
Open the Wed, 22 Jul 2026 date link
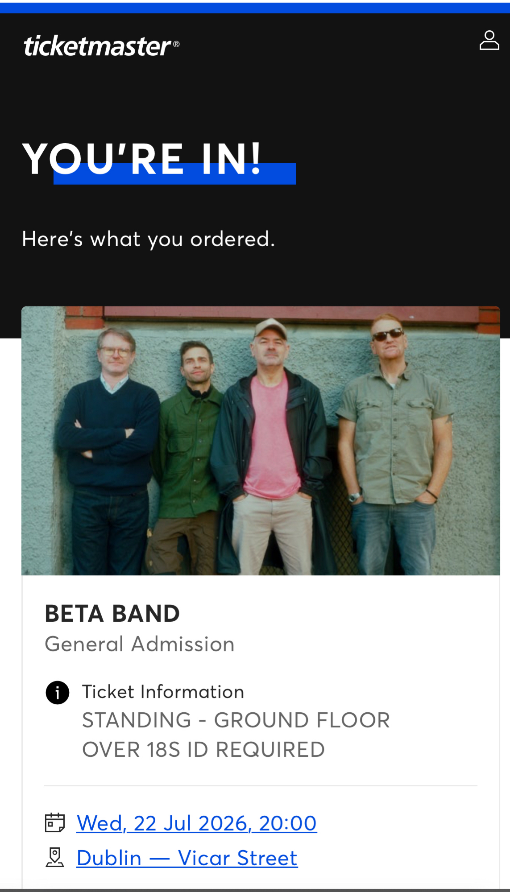pos(197,823)
